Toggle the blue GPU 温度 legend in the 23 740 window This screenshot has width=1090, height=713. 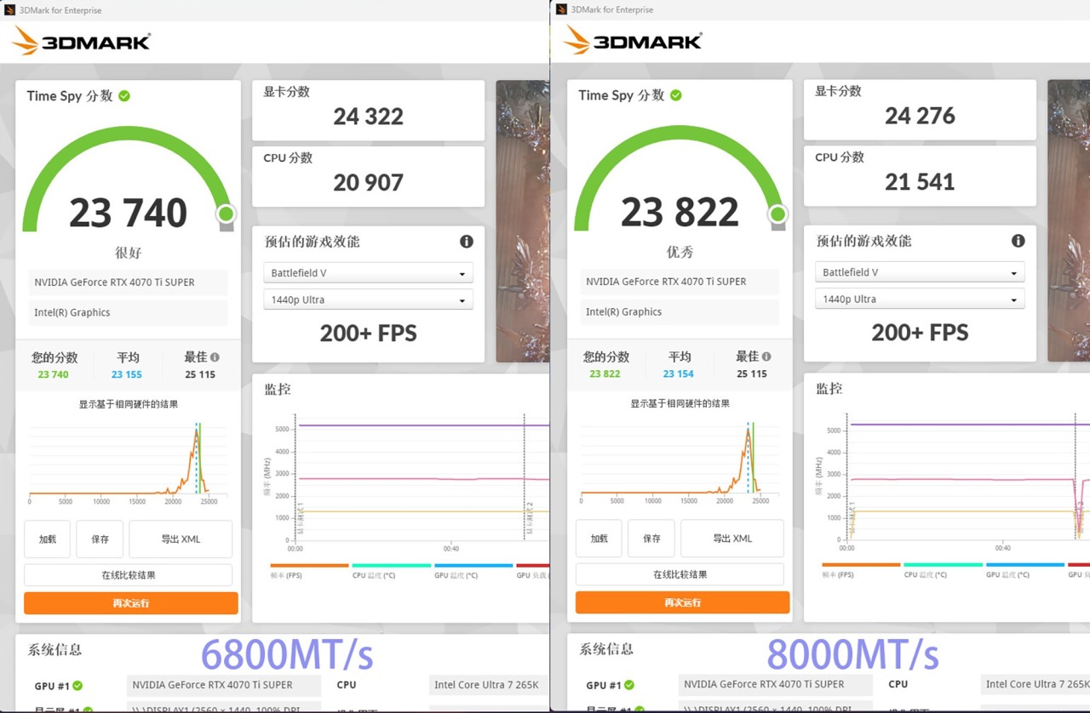tap(473, 570)
